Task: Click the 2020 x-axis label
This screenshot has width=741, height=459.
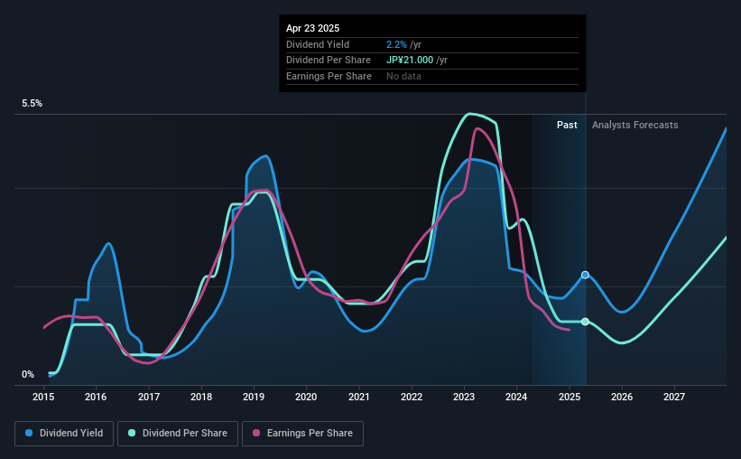Action: coord(306,397)
